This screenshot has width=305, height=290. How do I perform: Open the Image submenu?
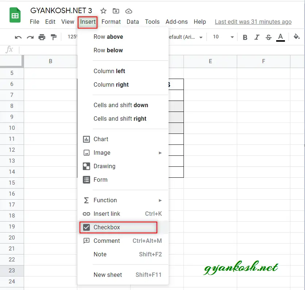123,153
